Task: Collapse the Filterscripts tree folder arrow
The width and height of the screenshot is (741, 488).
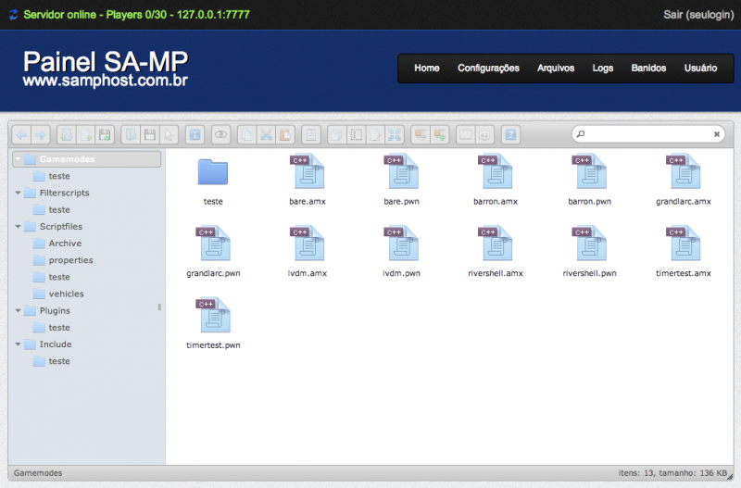Action: click(18, 193)
